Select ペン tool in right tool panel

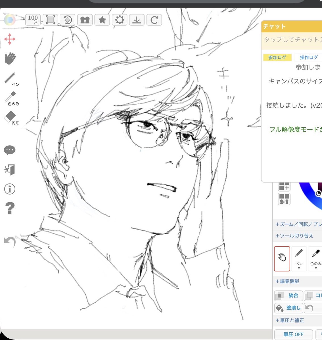[299, 259]
